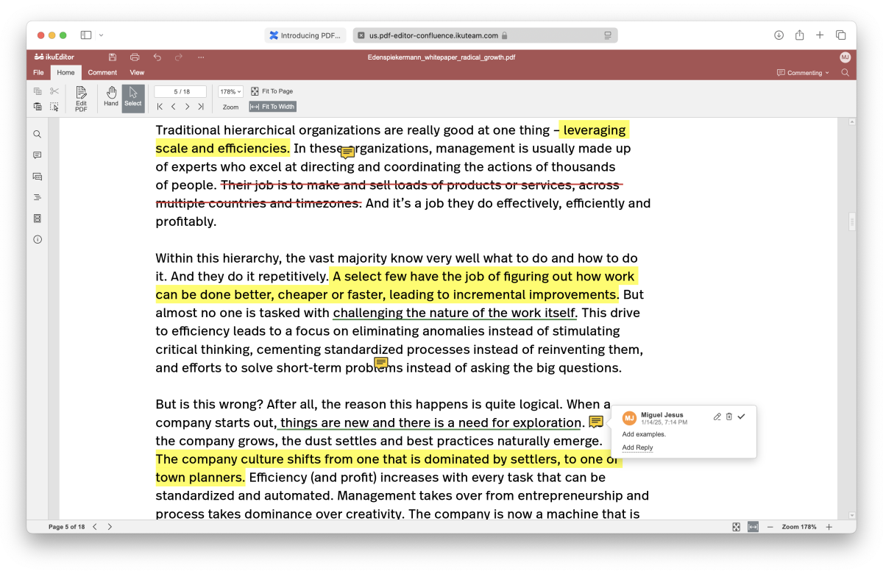Click the Print icon

coord(135,57)
